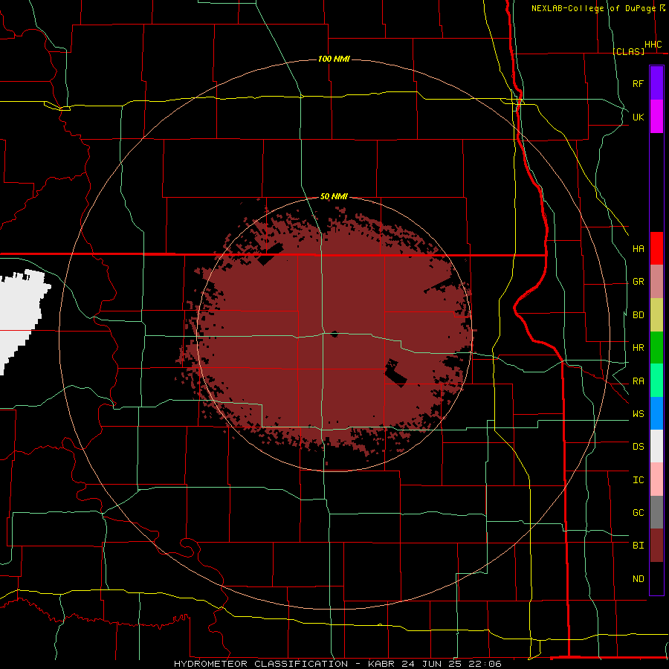Screen dimensions: 669x669
Task: Click the IC legend label
Action: (x=638, y=480)
